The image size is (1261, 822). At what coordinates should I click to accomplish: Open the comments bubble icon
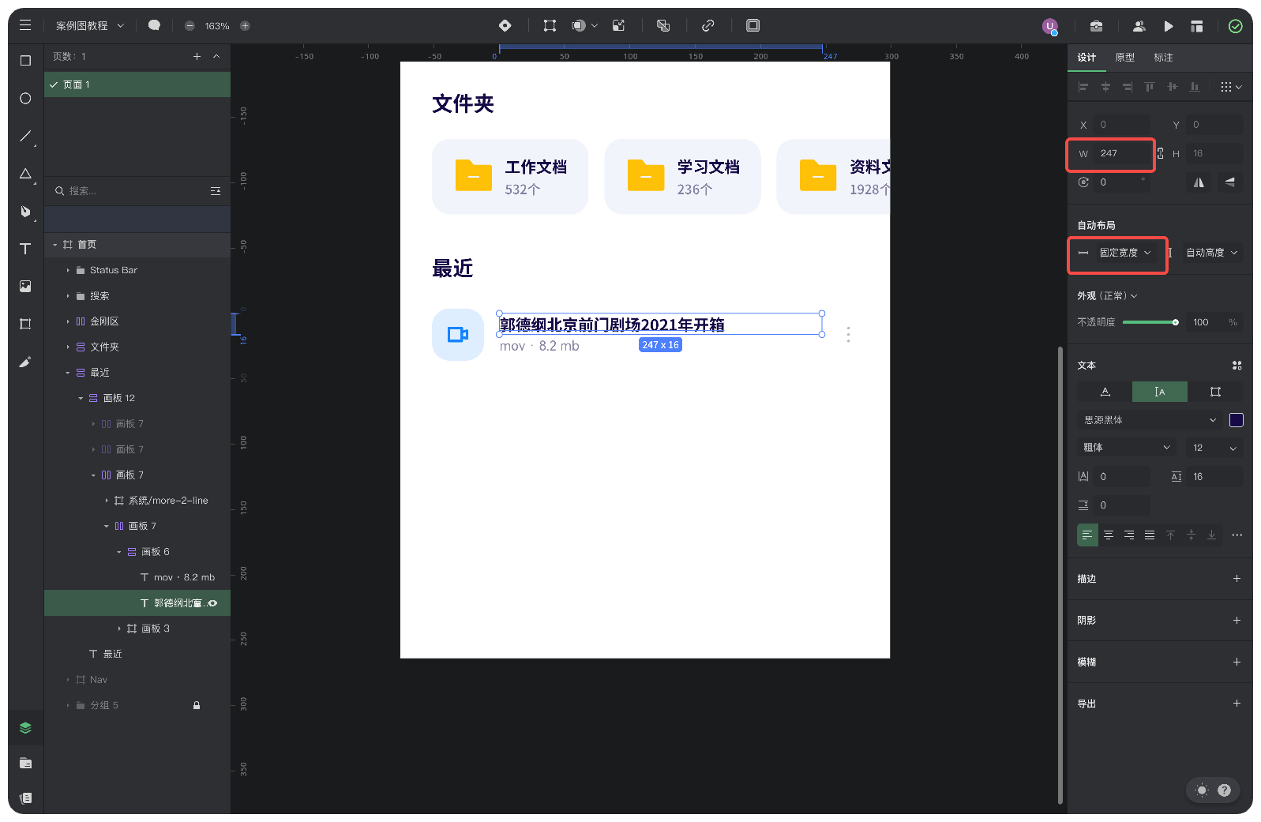pyautogui.click(x=154, y=25)
